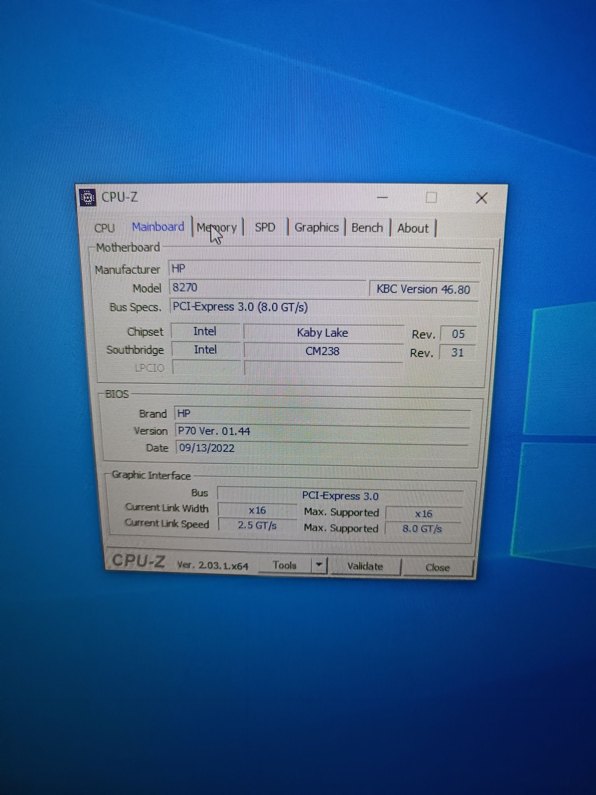Click the KBC Version 46.80 field
The width and height of the screenshot is (596, 795).
424,289
